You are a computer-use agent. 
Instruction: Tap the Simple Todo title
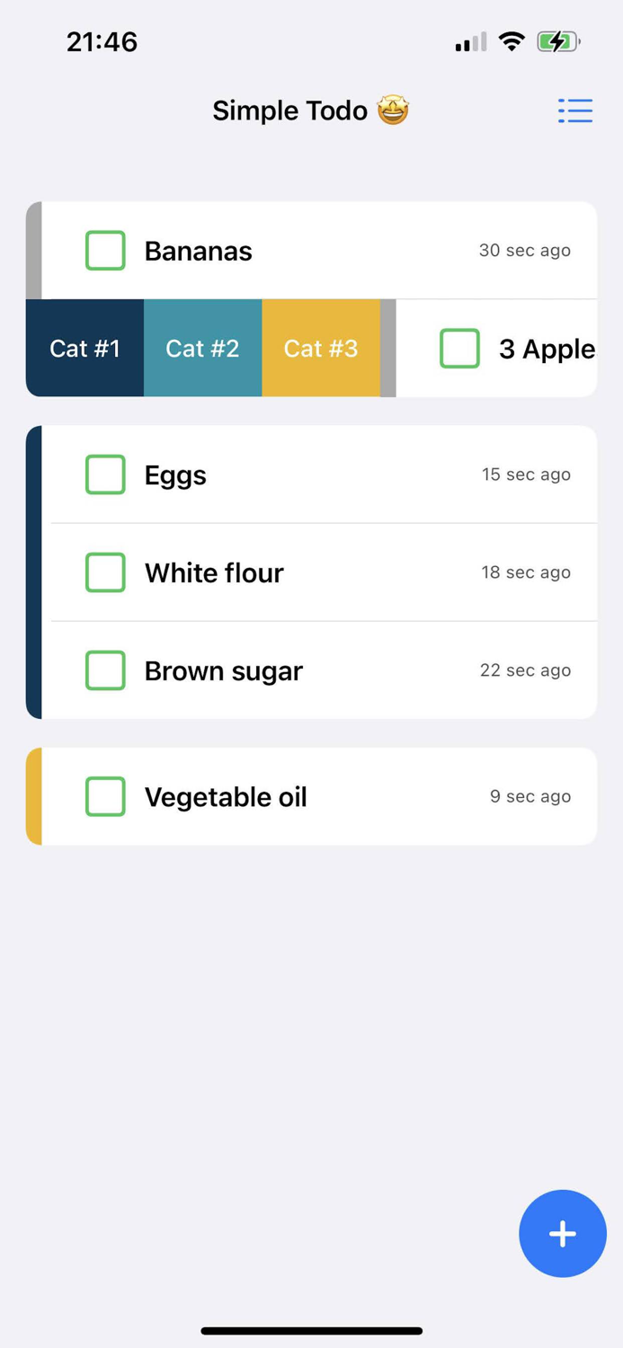[x=289, y=110]
